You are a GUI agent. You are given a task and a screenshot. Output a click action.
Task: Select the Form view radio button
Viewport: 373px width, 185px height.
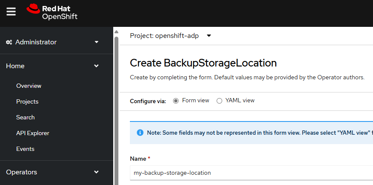pos(176,101)
